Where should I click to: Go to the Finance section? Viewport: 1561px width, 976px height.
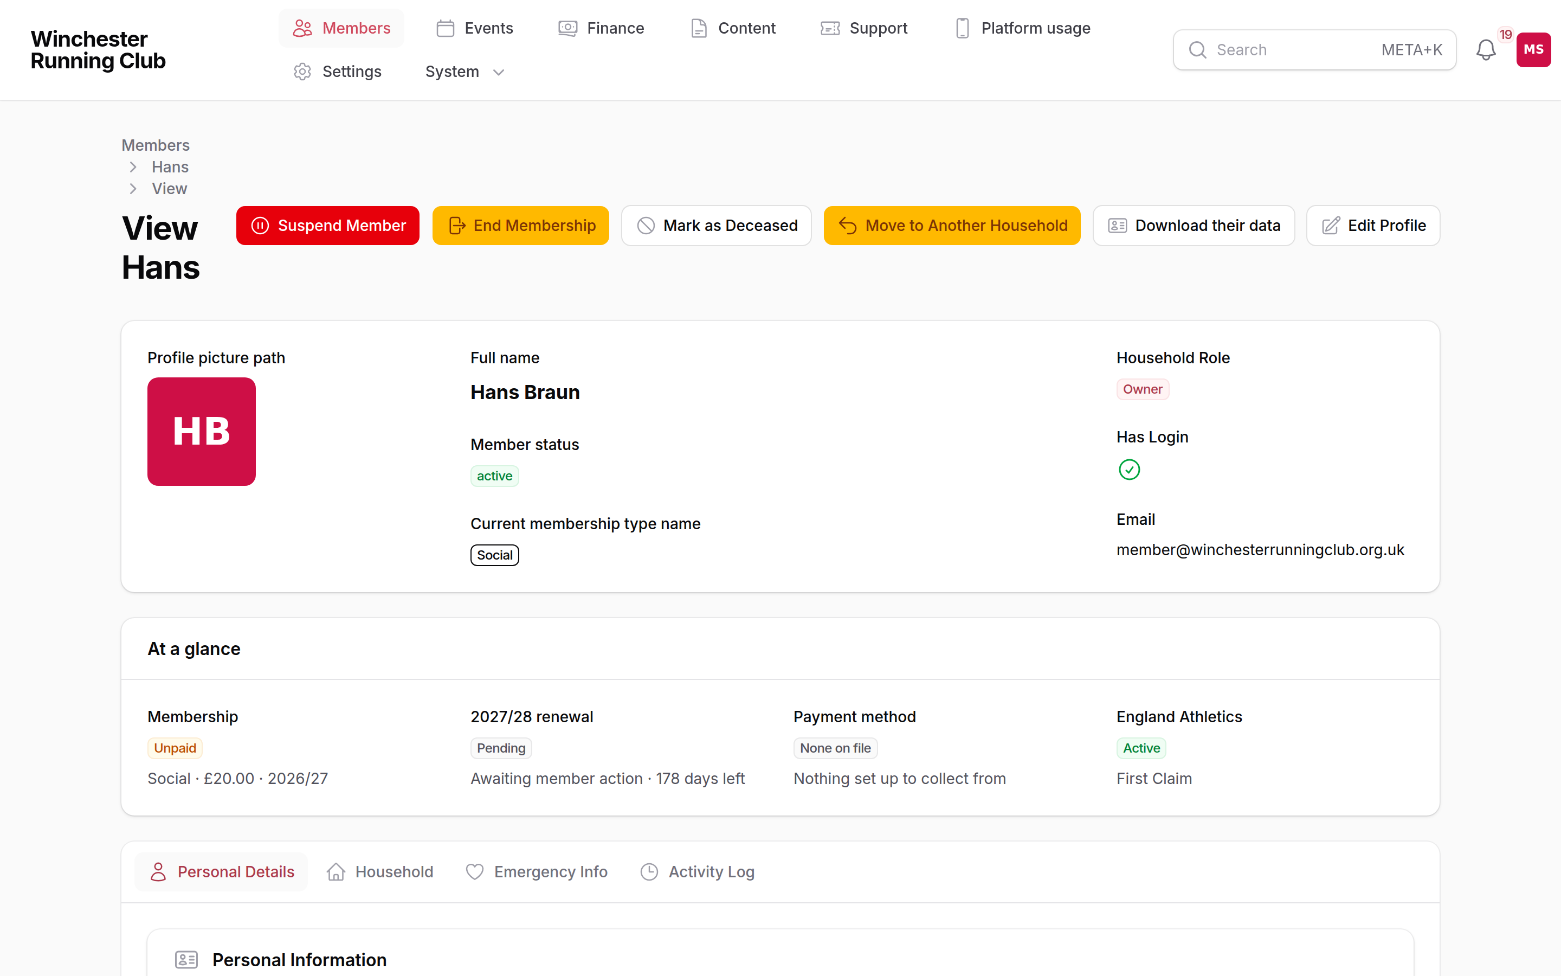tap(601, 28)
